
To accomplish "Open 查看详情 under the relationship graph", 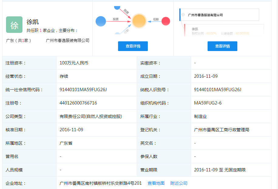I will [x=133, y=46].
